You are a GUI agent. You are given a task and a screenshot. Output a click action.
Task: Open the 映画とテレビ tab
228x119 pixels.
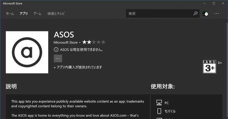tap(56, 14)
